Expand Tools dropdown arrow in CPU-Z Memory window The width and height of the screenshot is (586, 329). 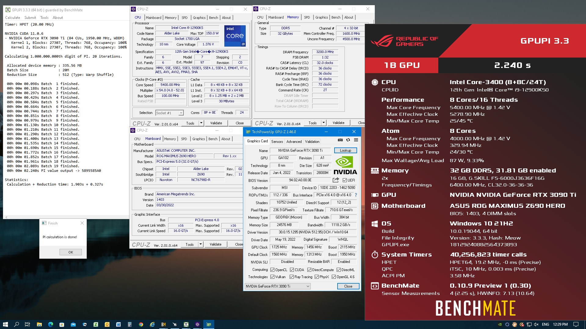pos(324,123)
